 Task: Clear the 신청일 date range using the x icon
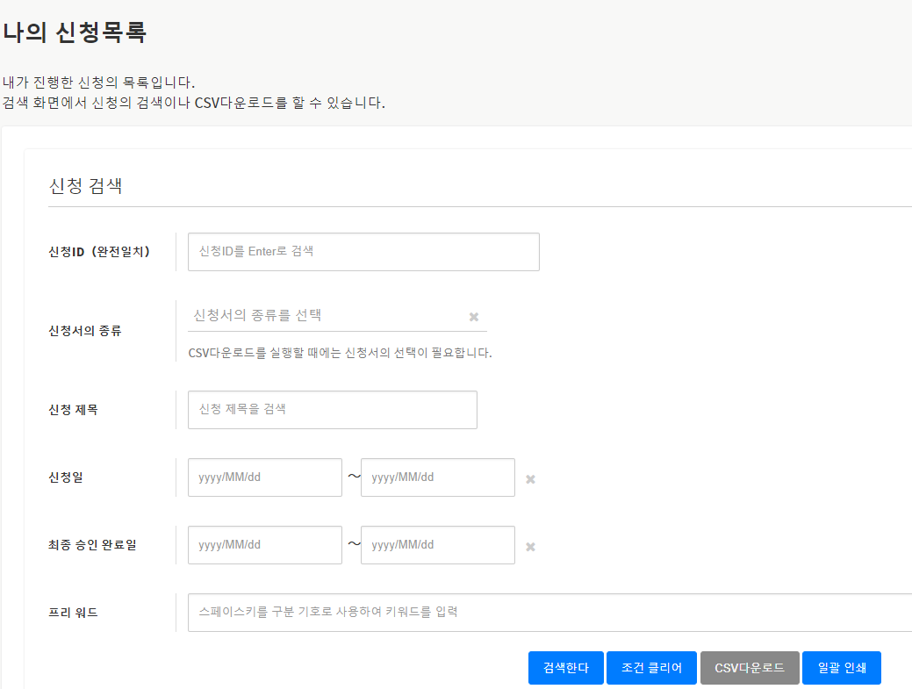pyautogui.click(x=530, y=479)
